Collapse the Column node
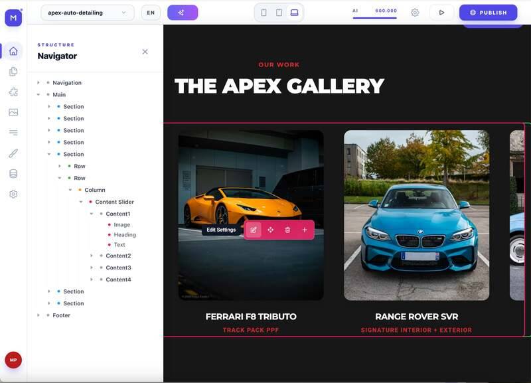 tap(70, 190)
